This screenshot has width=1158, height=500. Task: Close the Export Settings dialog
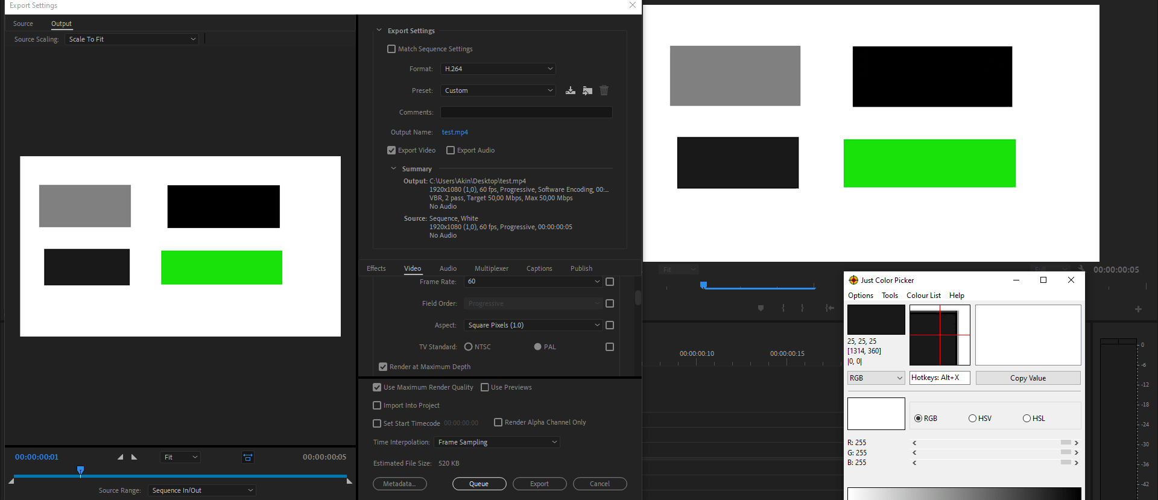point(632,5)
